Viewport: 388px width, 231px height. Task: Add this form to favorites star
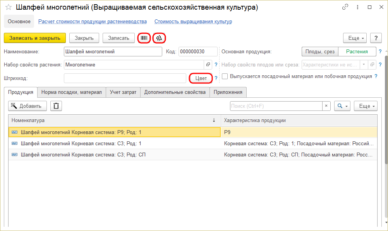pyautogui.click(x=9, y=7)
